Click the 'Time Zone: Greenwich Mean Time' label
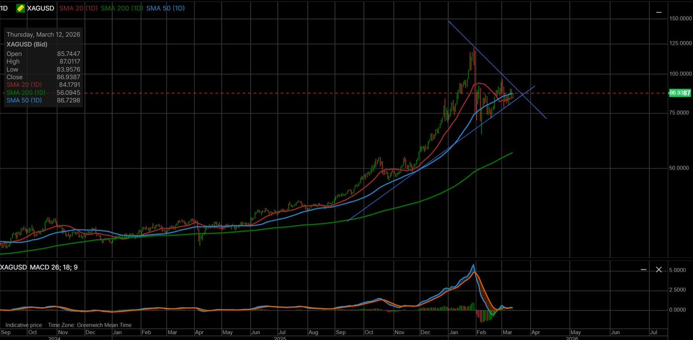The height and width of the screenshot is (340, 693). pos(90,325)
